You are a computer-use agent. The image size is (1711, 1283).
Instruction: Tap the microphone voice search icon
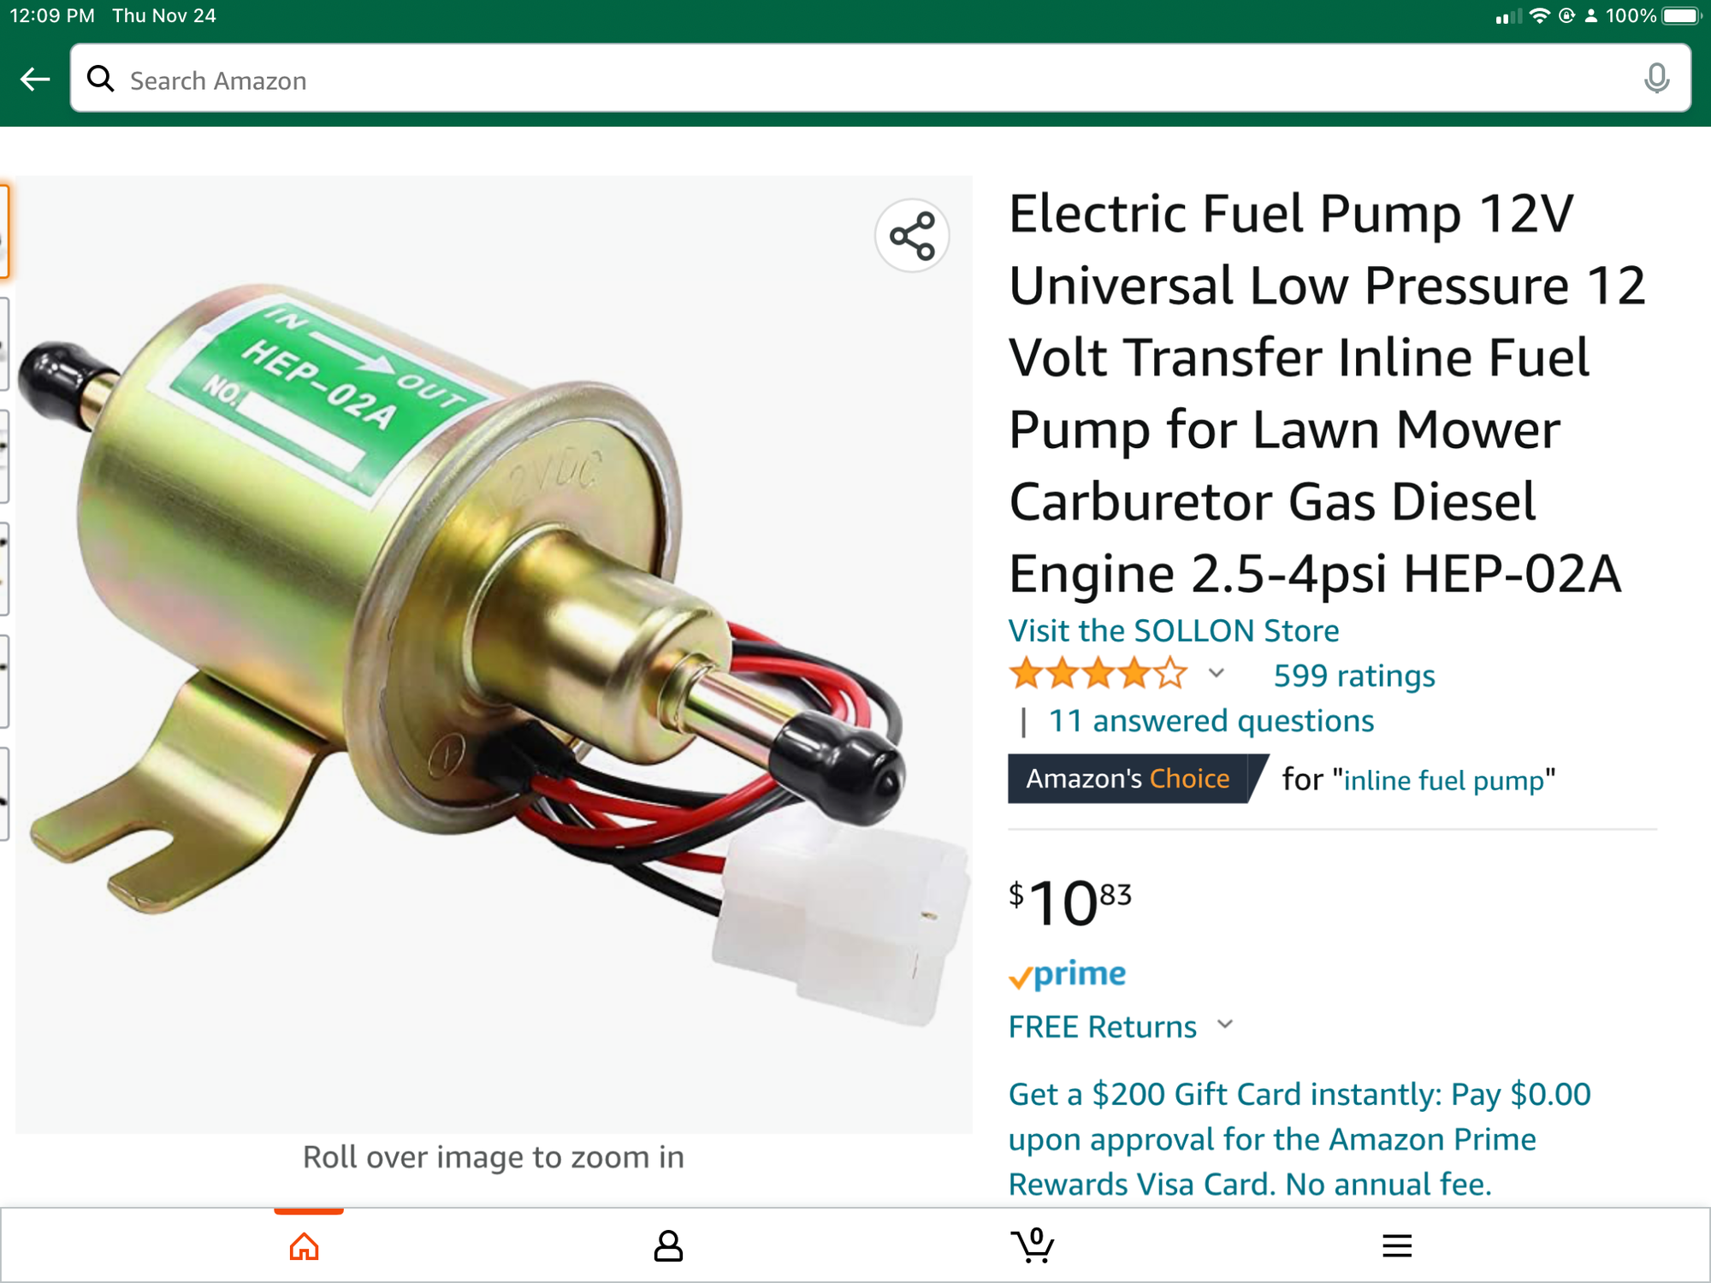click(1656, 79)
